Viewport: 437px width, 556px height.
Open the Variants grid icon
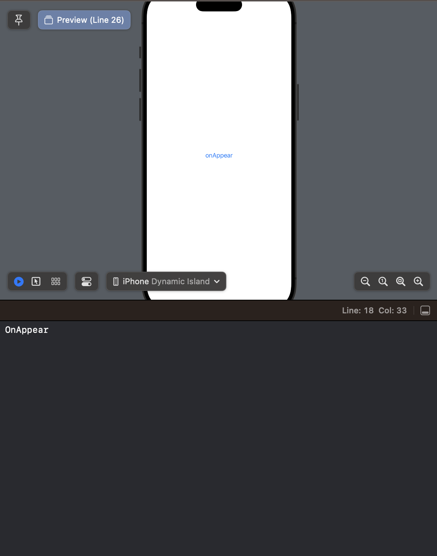coord(56,282)
